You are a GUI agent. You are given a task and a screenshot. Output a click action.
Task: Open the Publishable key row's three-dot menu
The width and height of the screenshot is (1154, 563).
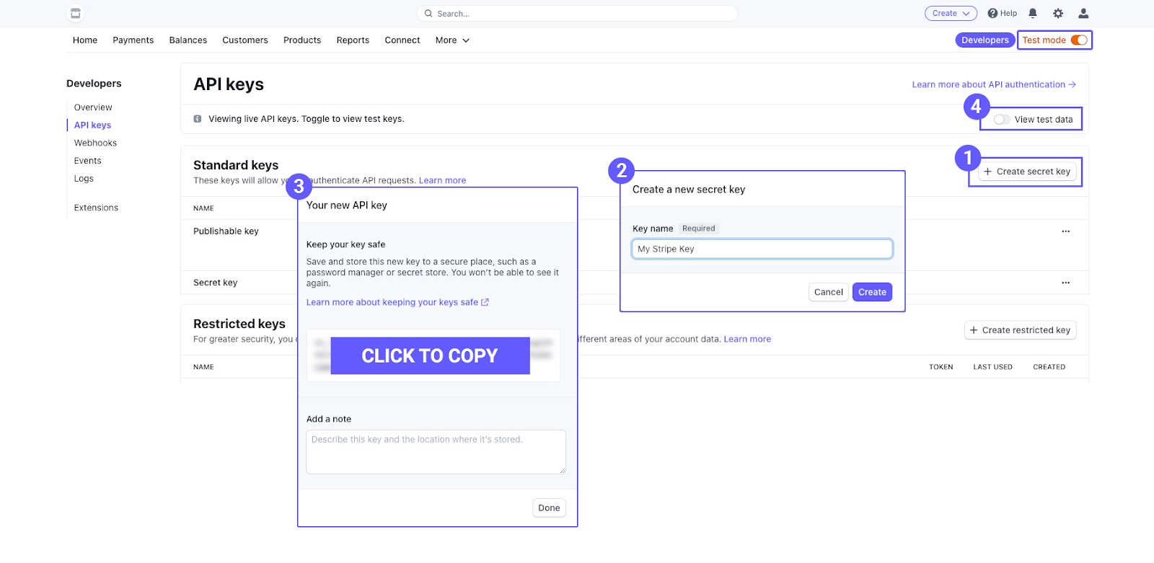1065,231
